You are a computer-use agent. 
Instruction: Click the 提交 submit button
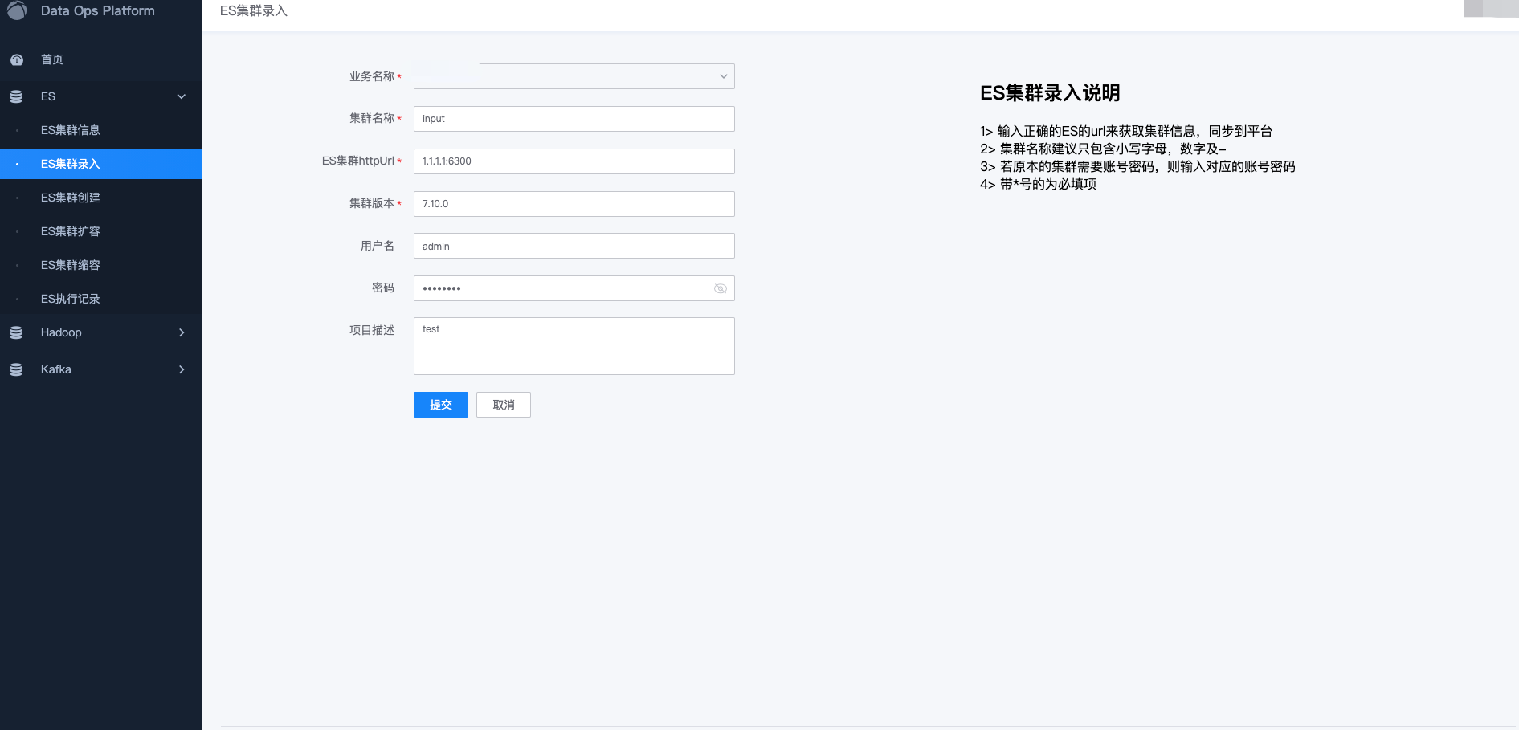(x=441, y=405)
